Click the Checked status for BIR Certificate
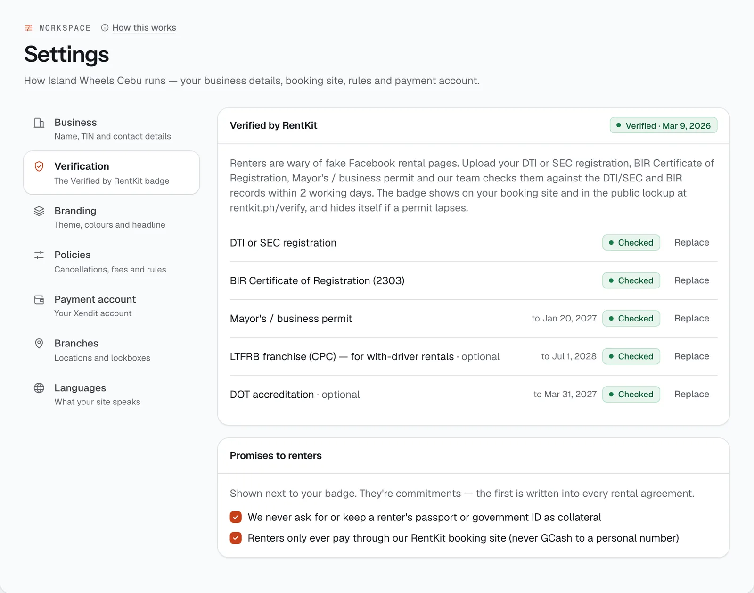The width and height of the screenshot is (754, 593). 631,280
